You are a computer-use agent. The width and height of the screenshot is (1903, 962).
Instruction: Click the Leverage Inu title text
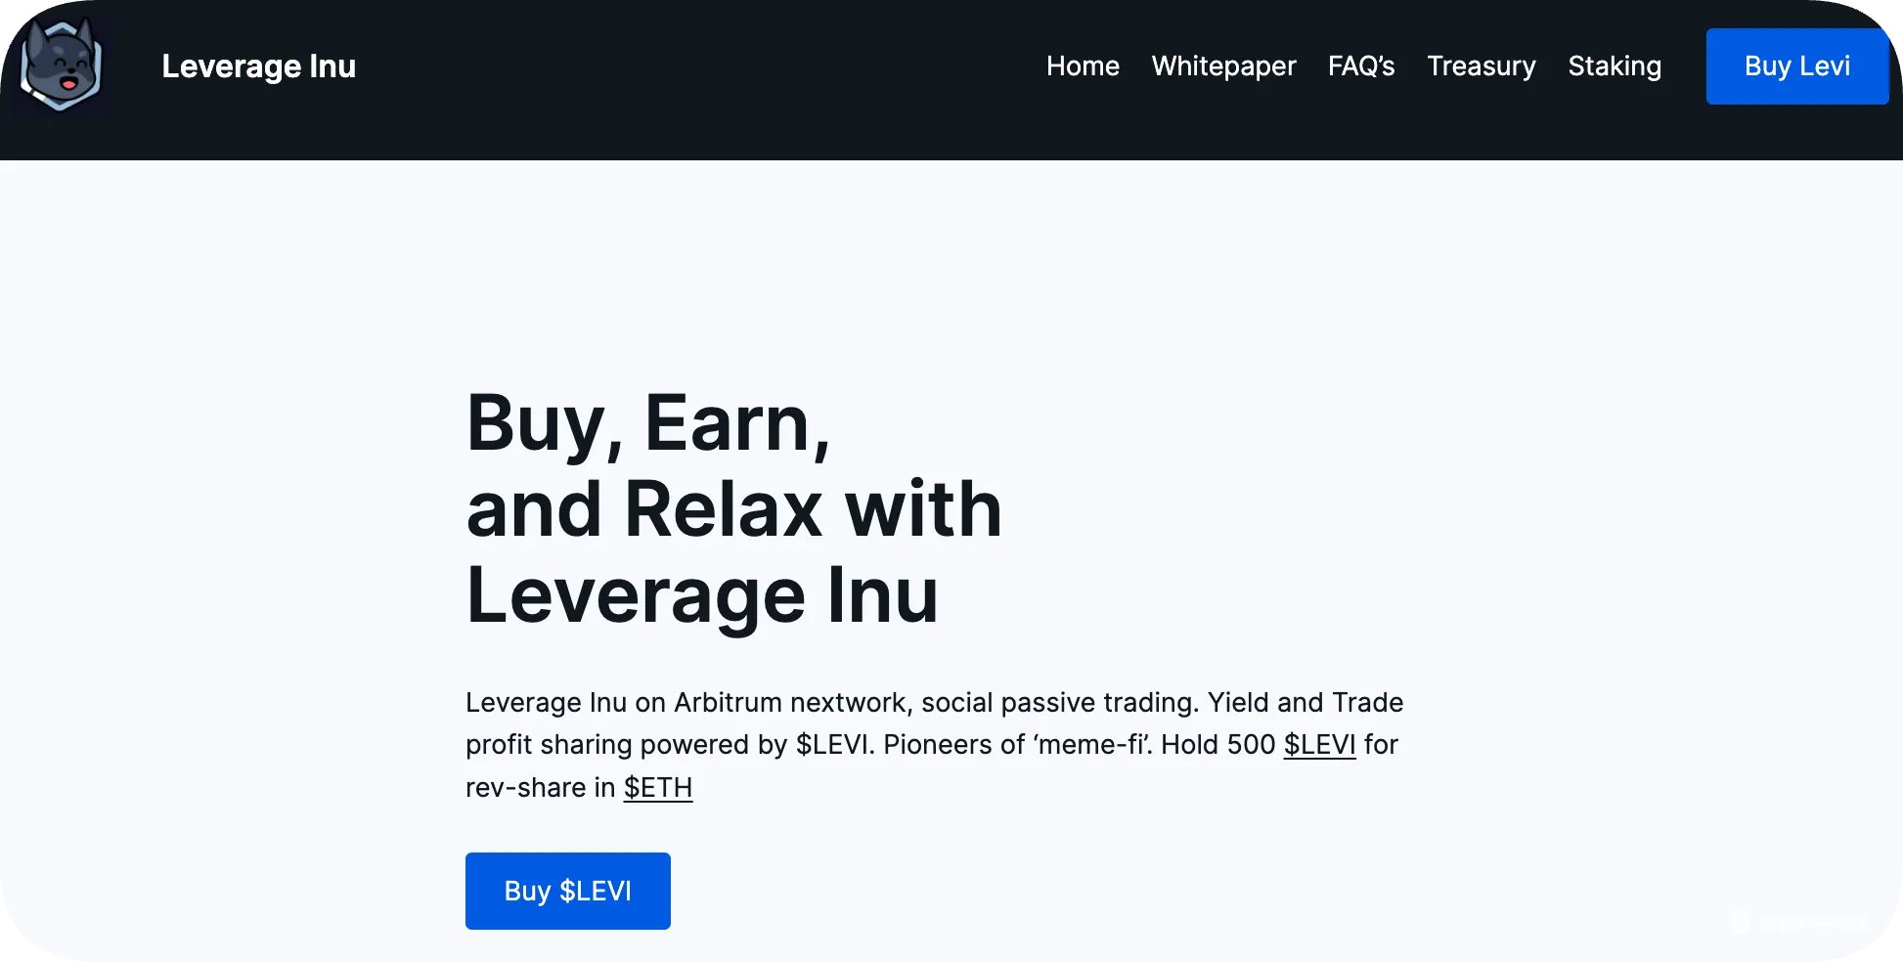coord(258,66)
